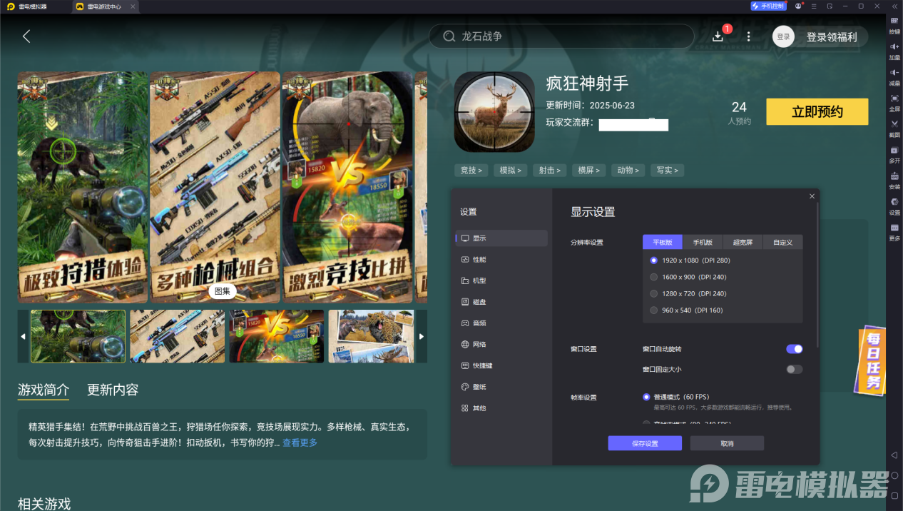Open the hamburger menu in title bar
903x511 pixels.
click(814, 6)
